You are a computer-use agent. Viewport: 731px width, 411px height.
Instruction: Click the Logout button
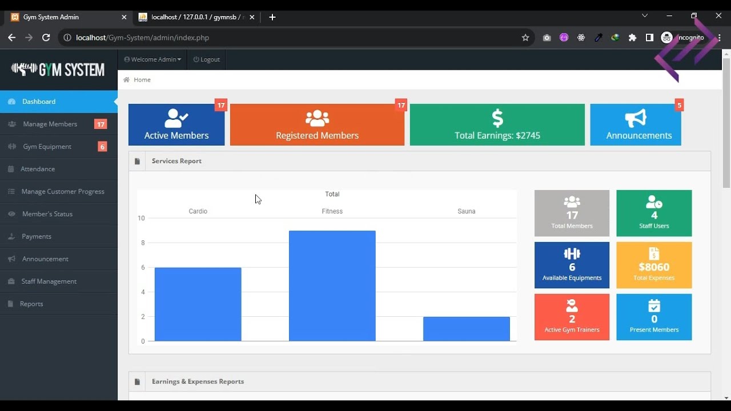click(207, 59)
